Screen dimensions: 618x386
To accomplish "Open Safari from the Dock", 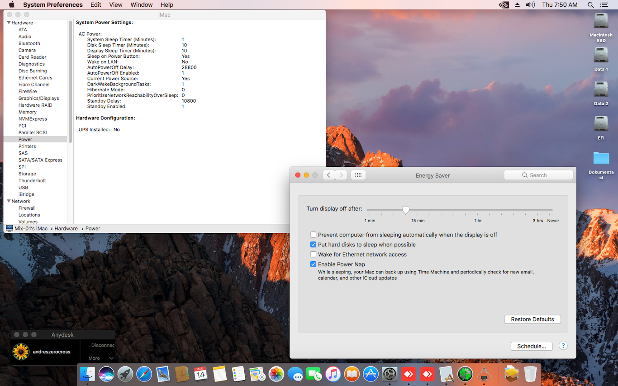I will click(x=144, y=374).
